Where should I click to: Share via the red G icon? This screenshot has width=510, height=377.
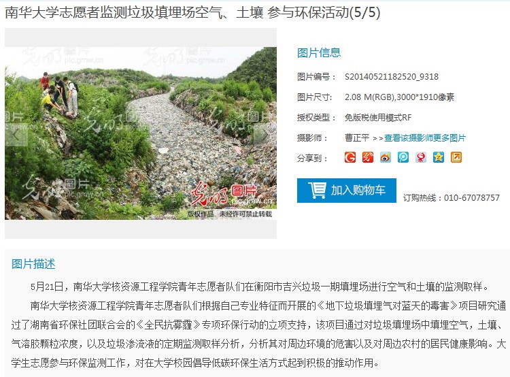350,157
